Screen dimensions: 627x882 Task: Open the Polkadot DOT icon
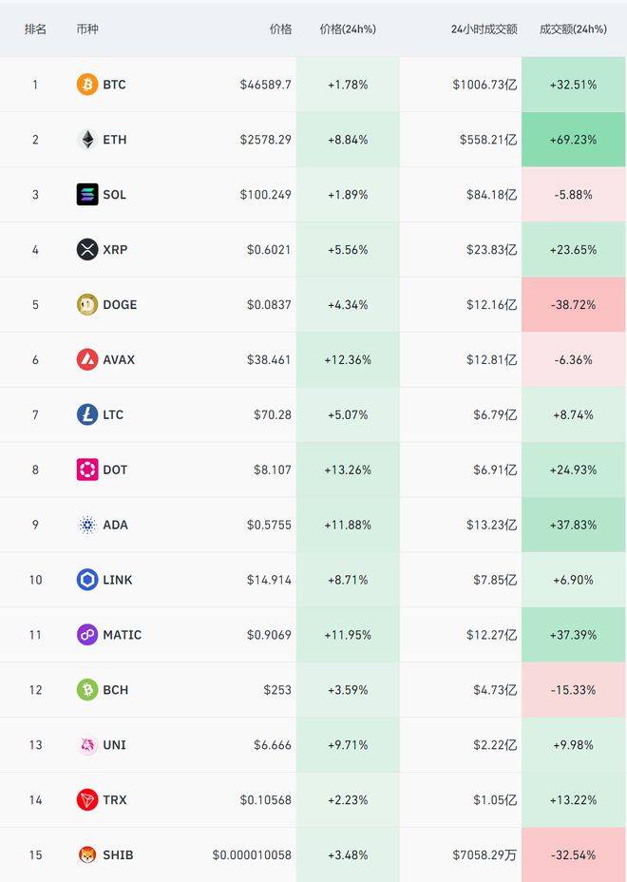pyautogui.click(x=87, y=470)
